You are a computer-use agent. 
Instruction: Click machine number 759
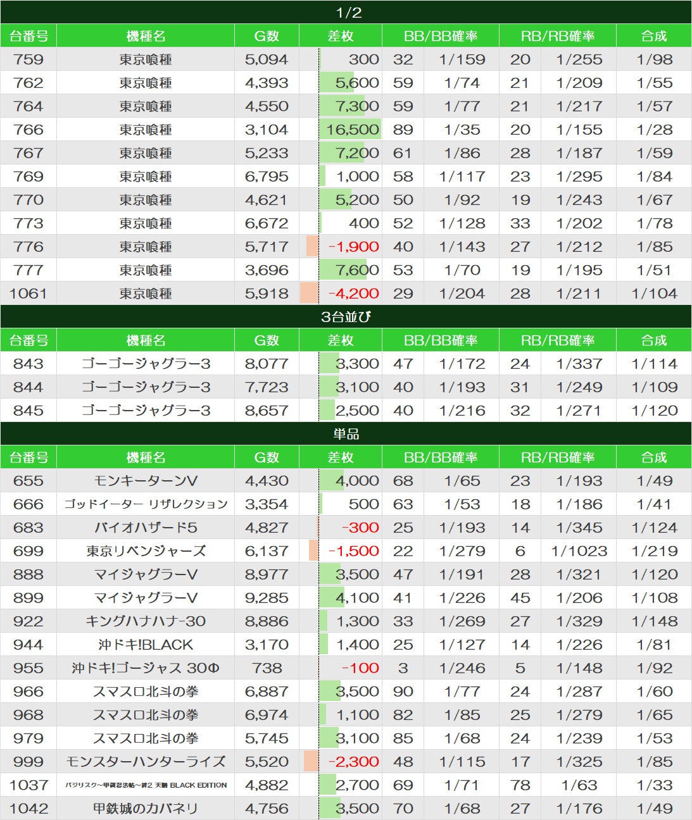click(x=28, y=59)
